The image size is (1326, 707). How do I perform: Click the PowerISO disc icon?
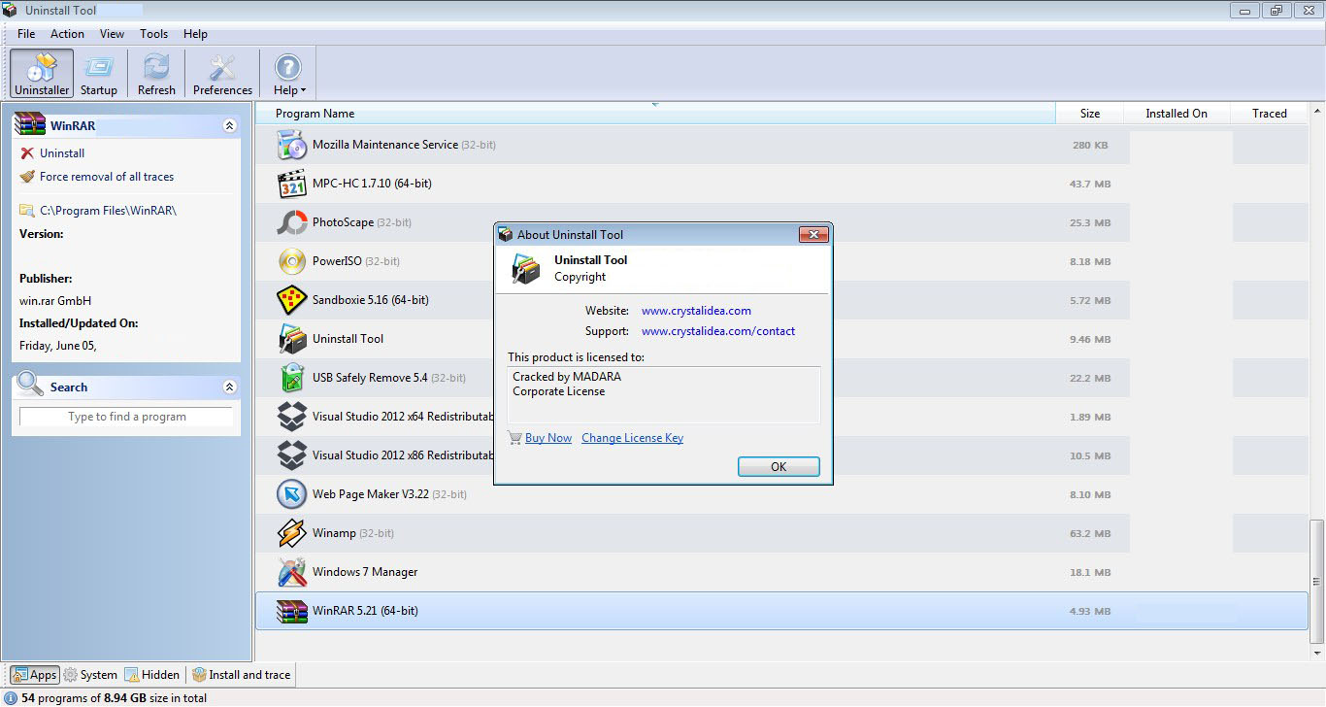(x=292, y=261)
